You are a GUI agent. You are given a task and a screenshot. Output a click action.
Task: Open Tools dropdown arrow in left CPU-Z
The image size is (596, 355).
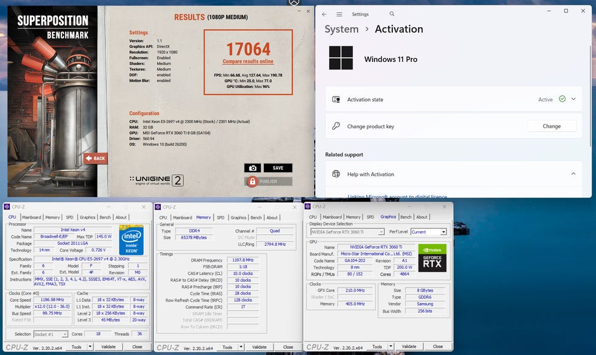click(x=90, y=347)
